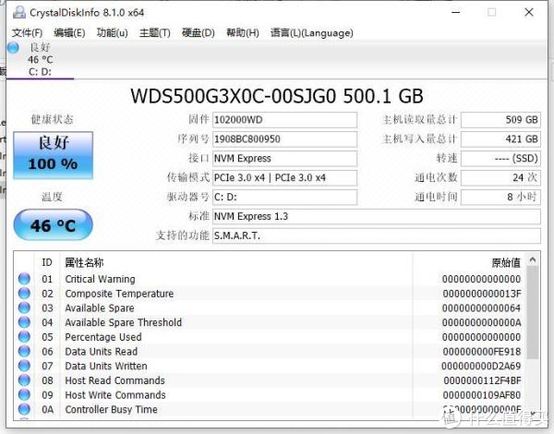
Task: Select the Host Write Commands row text
Action: [x=115, y=395]
